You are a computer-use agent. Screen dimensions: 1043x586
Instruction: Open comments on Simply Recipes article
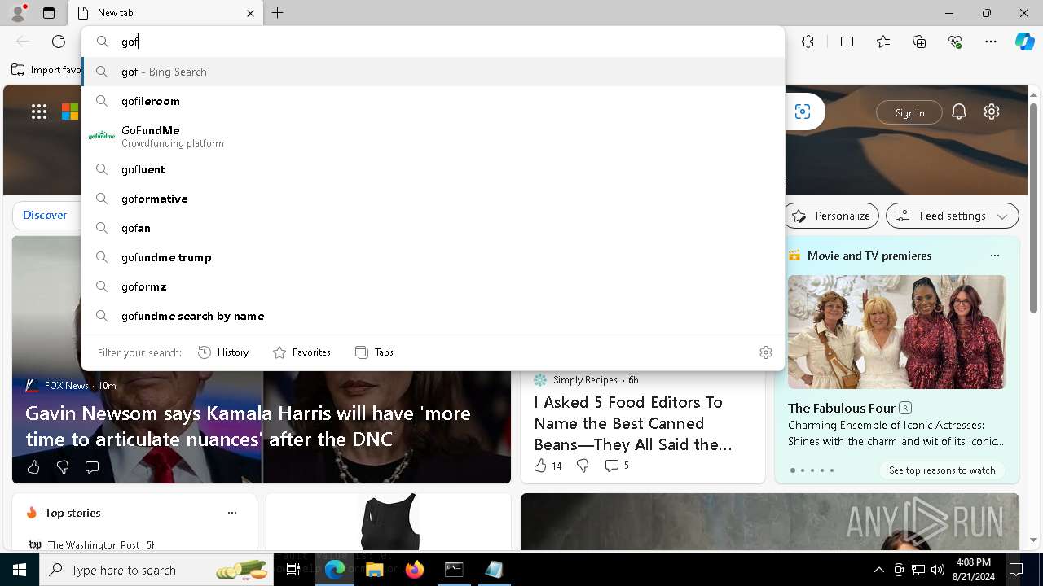(617, 466)
